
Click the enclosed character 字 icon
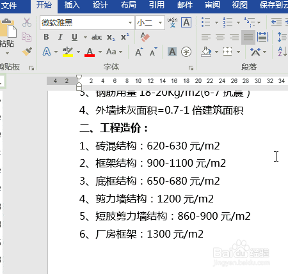coord(186,52)
